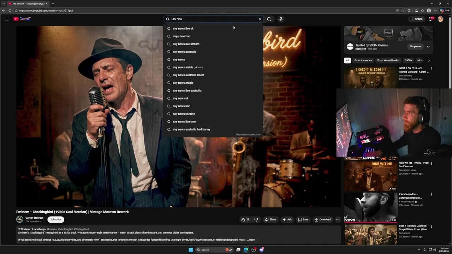This screenshot has width=452, height=254.
Task: Click the Share button
Action: [270, 219]
